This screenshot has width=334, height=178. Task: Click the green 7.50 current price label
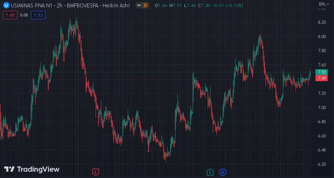pyautogui.click(x=322, y=72)
